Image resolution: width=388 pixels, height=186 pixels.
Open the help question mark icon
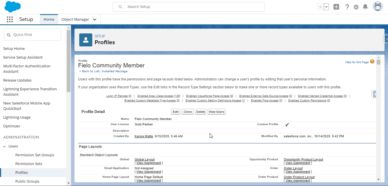347,7
